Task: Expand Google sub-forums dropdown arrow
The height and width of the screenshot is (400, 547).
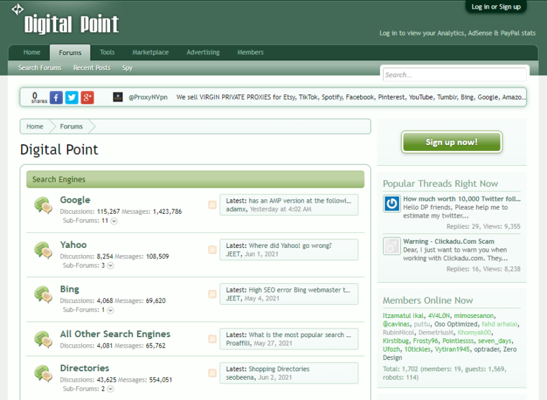Action: [114, 221]
